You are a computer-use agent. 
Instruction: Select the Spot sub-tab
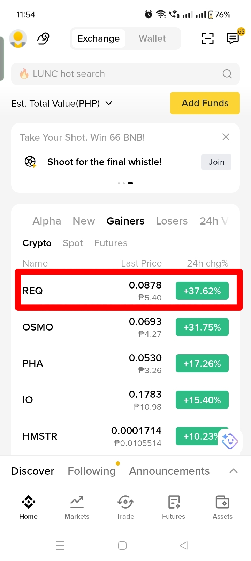tap(73, 243)
